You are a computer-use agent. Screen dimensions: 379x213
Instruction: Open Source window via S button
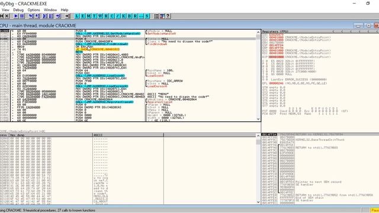(147, 16)
